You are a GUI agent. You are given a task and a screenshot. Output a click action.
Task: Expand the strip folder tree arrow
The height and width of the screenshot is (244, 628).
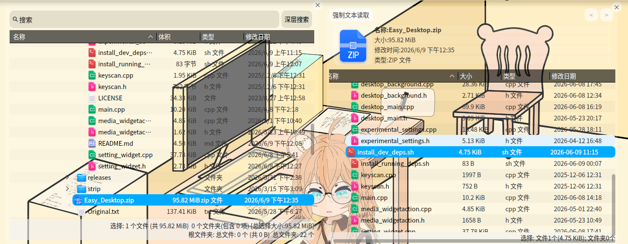(x=67, y=189)
